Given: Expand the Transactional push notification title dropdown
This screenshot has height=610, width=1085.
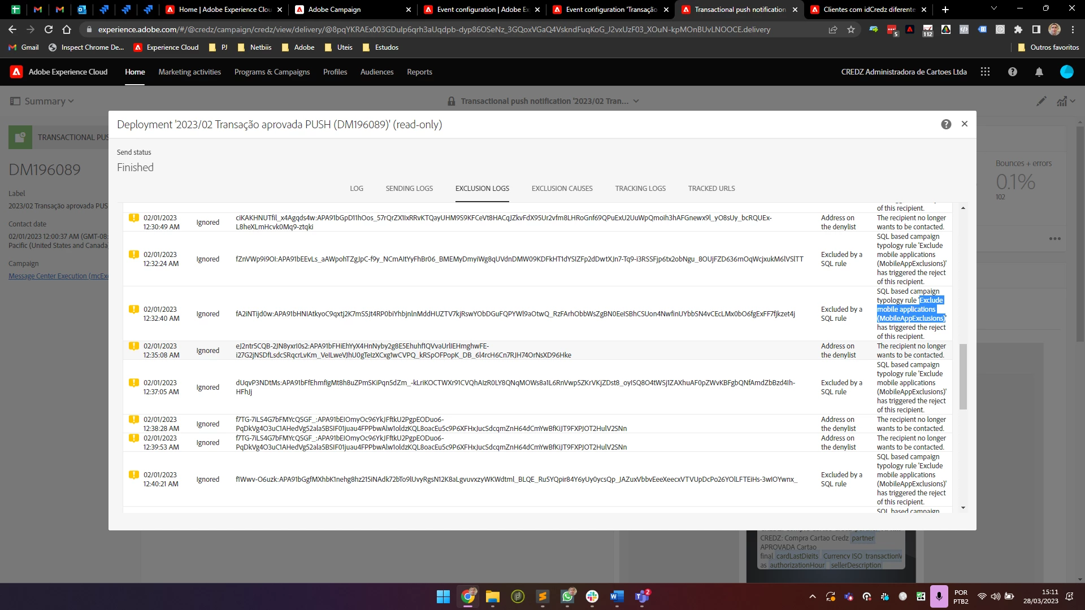Looking at the screenshot, I should click(x=636, y=101).
